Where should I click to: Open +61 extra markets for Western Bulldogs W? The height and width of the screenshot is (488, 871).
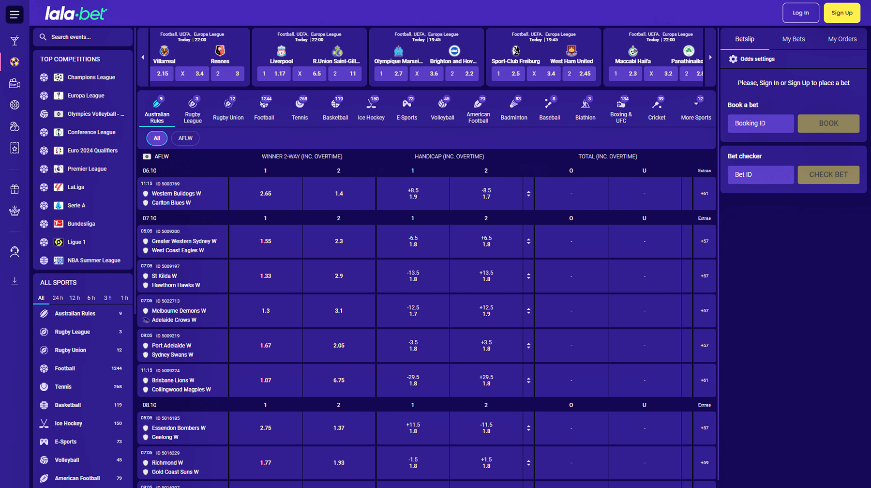pyautogui.click(x=705, y=194)
